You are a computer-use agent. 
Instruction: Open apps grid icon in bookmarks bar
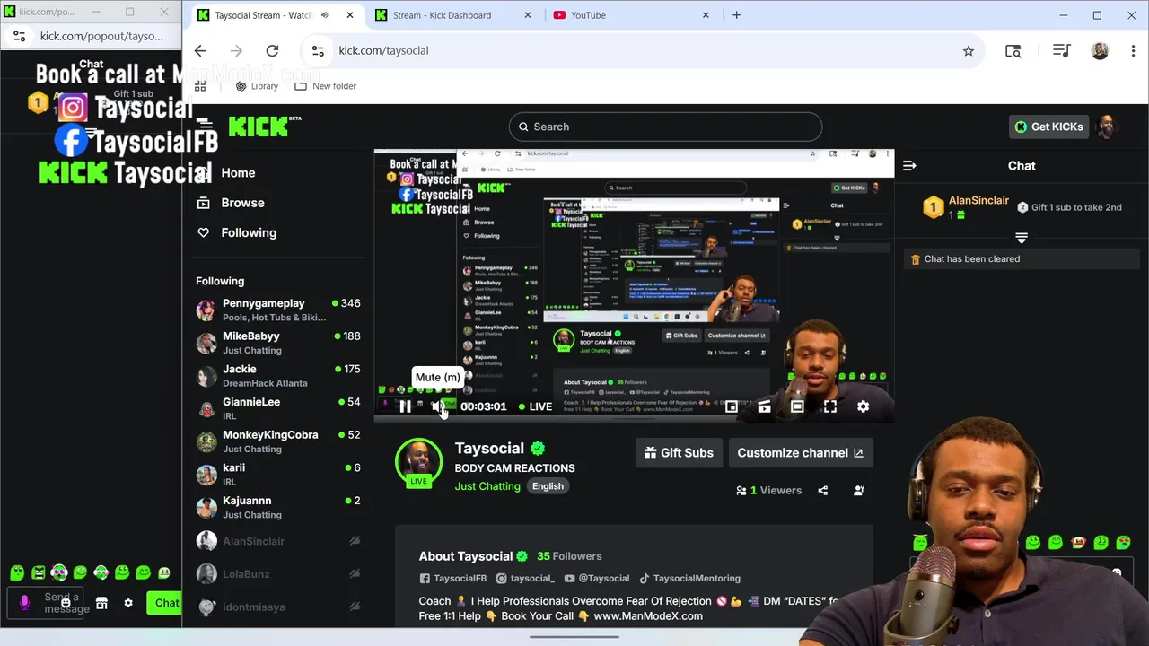(x=200, y=86)
